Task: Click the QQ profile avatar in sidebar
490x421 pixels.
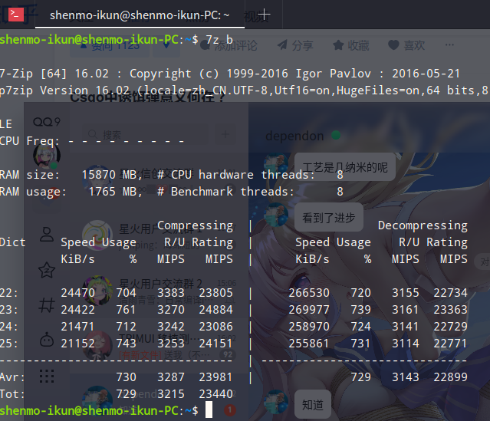Action: (47, 155)
